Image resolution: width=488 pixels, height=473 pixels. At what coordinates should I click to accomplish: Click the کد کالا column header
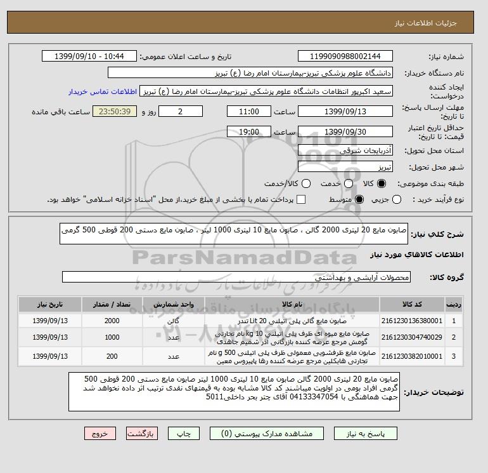pyautogui.click(x=412, y=304)
